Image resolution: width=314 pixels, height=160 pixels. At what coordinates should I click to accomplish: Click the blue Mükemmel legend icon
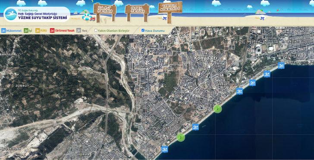[x=3, y=31]
